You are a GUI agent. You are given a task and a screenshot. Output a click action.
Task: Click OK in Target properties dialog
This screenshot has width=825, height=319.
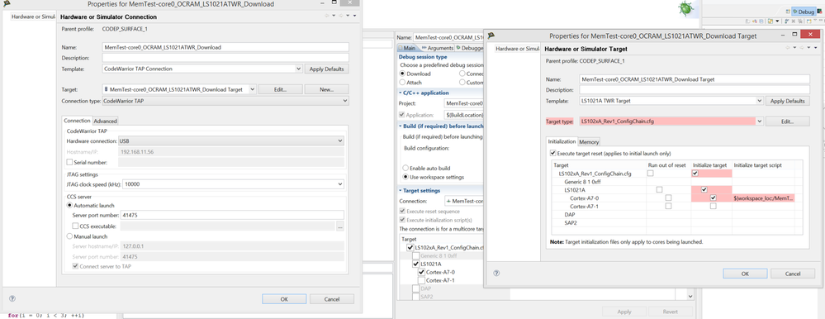[x=745, y=274]
